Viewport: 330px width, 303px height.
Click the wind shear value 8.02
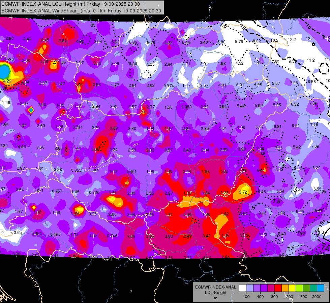point(257,41)
